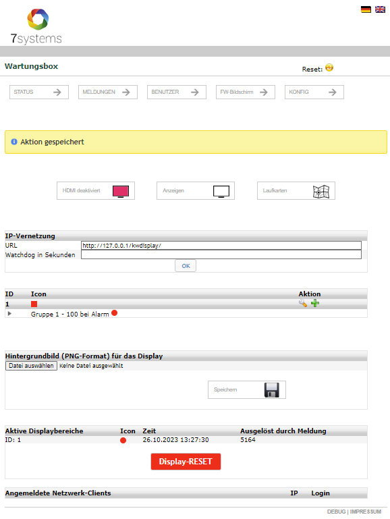Click the Display-RESET button
The width and height of the screenshot is (390, 519).
click(x=186, y=462)
